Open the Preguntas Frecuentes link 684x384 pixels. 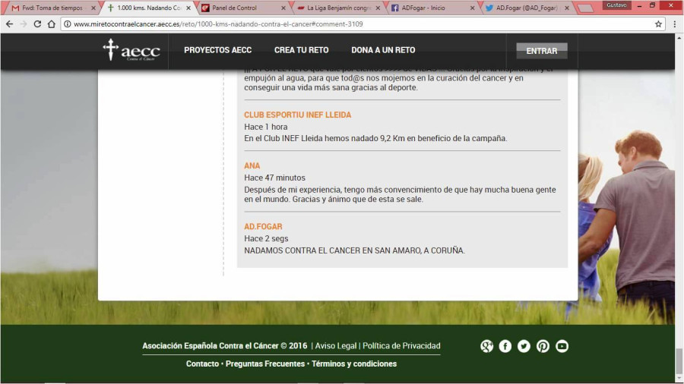tap(265, 364)
